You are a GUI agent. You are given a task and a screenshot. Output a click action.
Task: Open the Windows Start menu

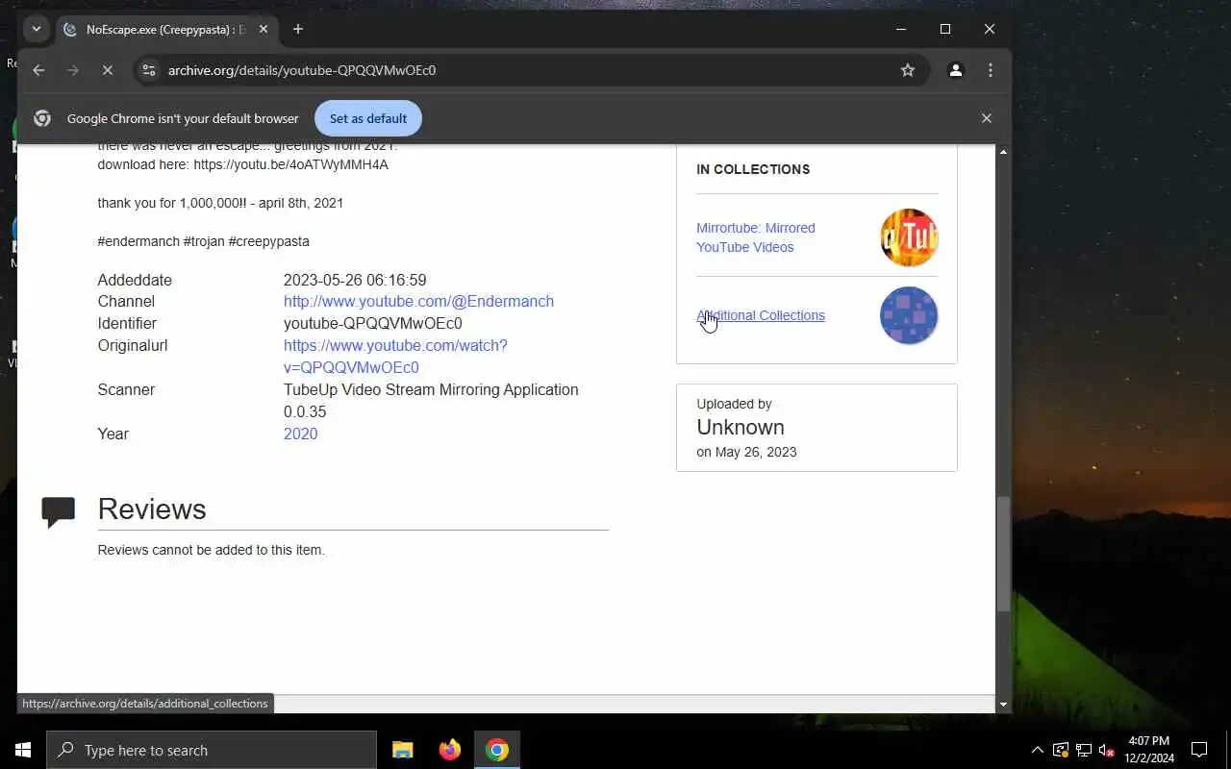point(23,750)
